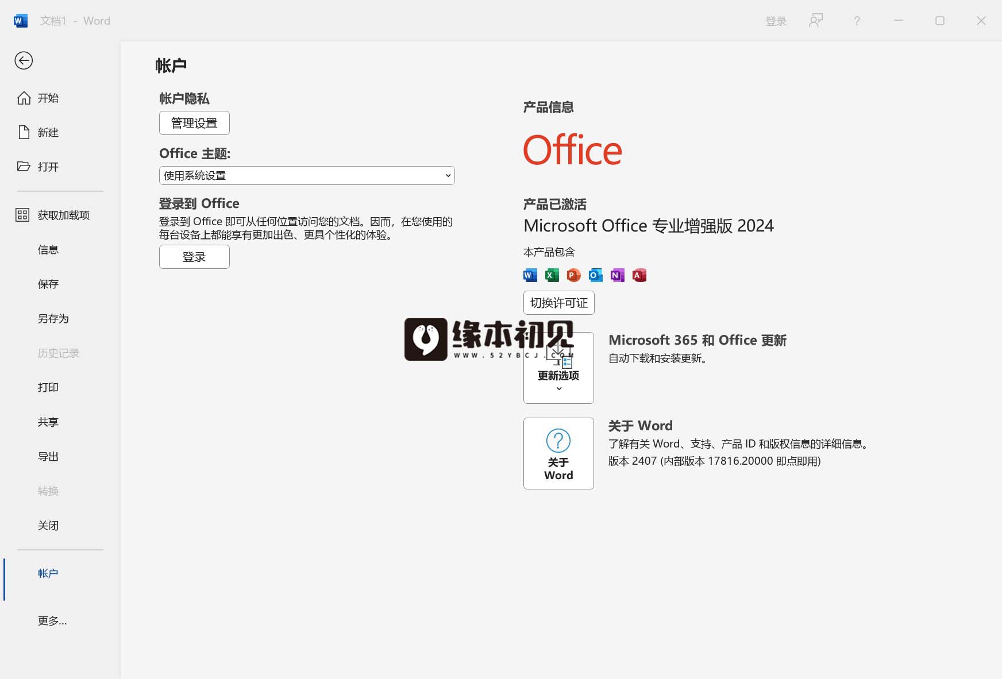The image size is (1002, 679).
Task: Click the 帐户隐私 heading
Action: [x=184, y=98]
